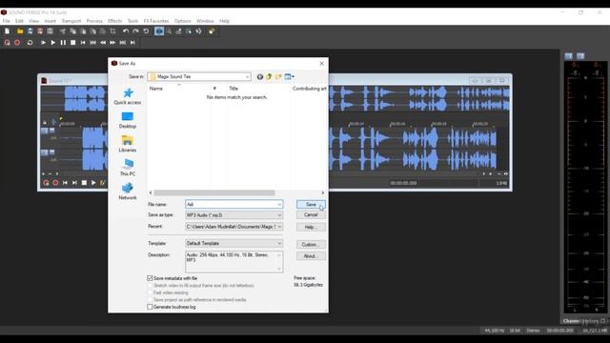
Task: Open Desktop in the places bar
Action: point(128,120)
